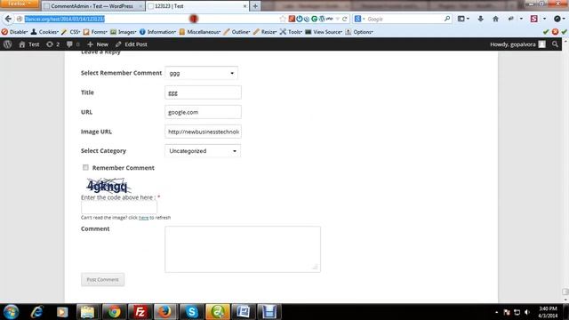The height and width of the screenshot is (320, 569).
Task: Open the CSS menu in the Web Developer toolbar
Action: pyautogui.click(x=71, y=32)
